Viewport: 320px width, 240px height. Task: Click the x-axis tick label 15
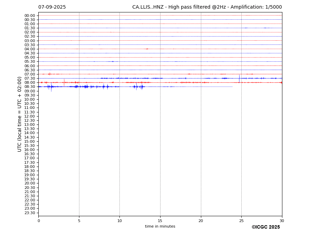[x=160, y=221]
